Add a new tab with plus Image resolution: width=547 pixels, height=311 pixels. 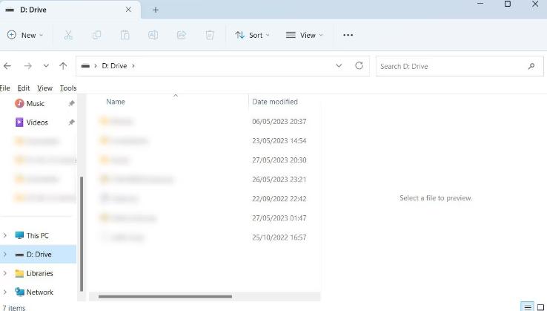pyautogui.click(x=156, y=10)
